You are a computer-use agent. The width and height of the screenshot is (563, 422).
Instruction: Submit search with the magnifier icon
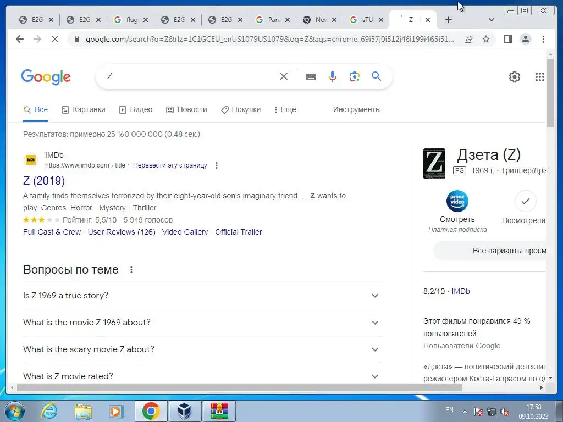[376, 76]
